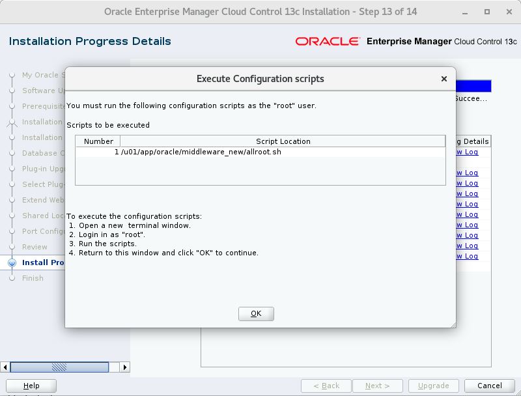Select the Review step in sidebar
Image resolution: width=521 pixels, height=396 pixels.
tap(35, 247)
